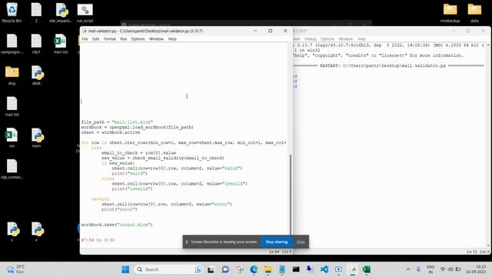492x277 pixels.
Task: Open network, volume and battery quick settings
Action: click(x=450, y=269)
